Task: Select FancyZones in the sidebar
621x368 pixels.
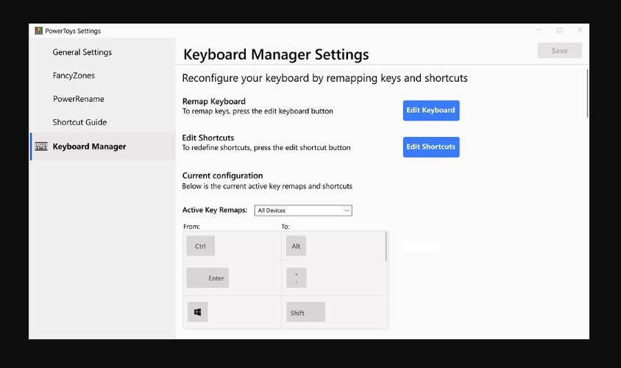Action: point(74,75)
